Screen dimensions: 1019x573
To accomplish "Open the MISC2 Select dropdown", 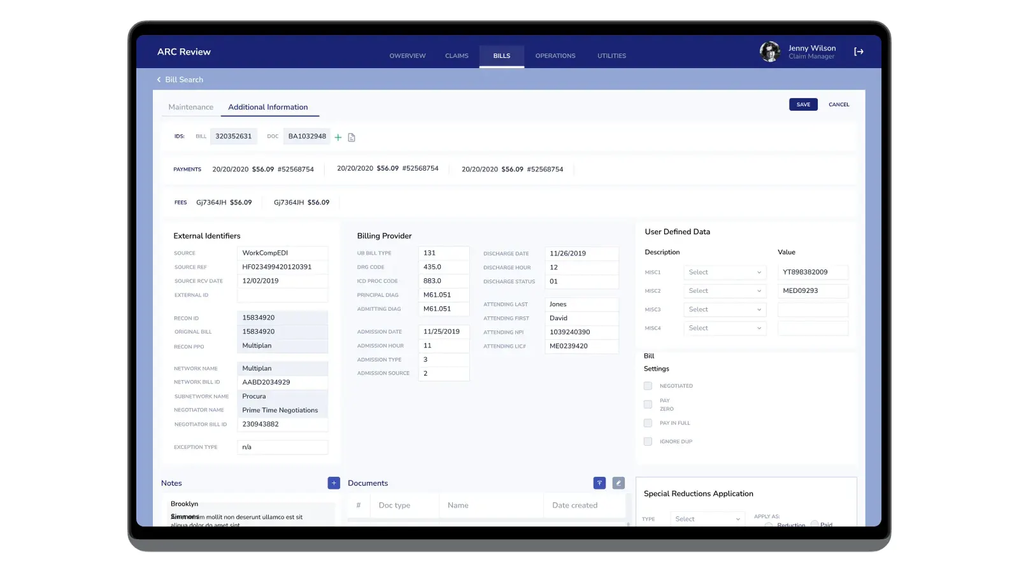I will pyautogui.click(x=725, y=291).
